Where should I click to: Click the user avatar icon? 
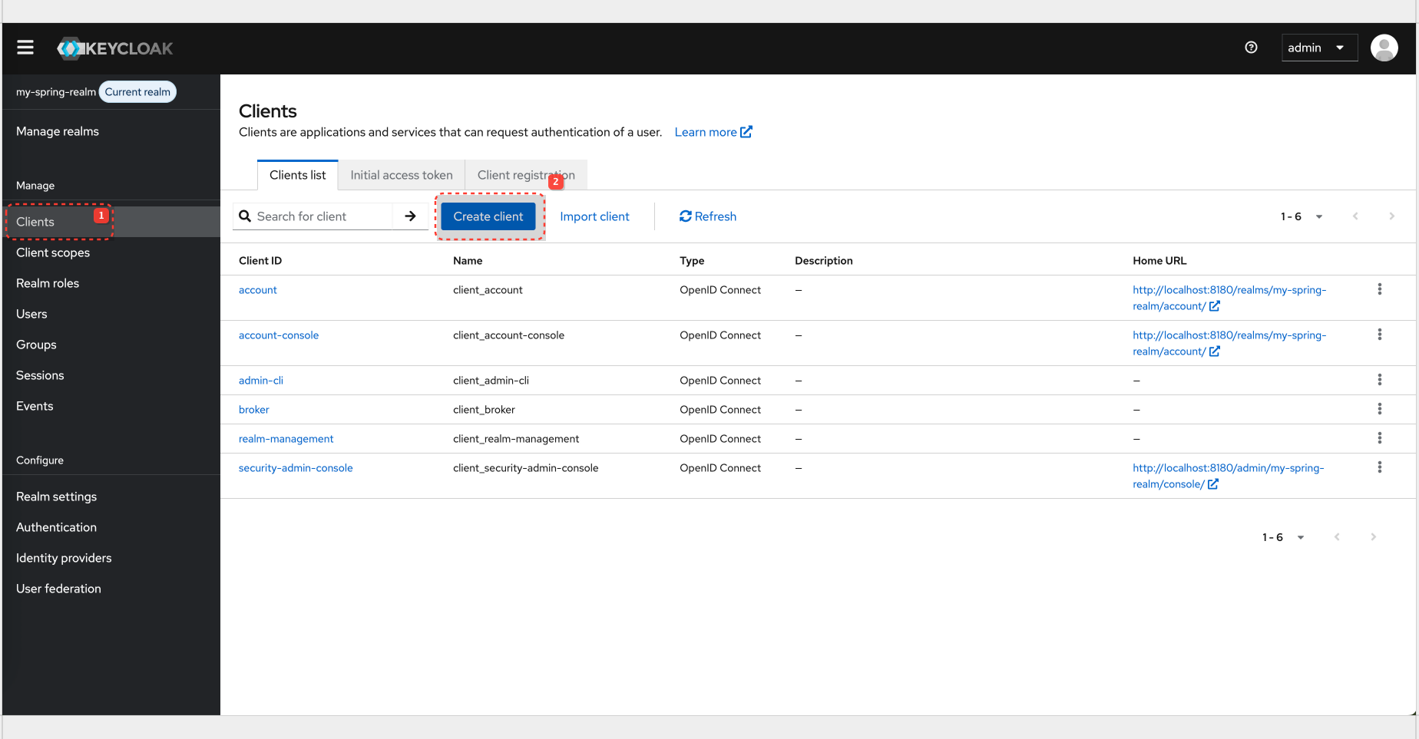1384,47
